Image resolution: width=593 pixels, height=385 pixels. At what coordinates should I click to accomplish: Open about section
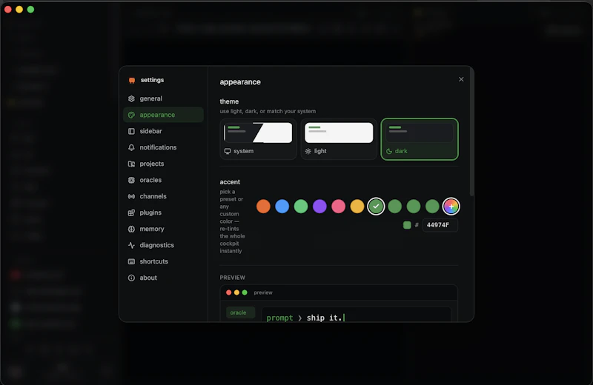click(163, 278)
